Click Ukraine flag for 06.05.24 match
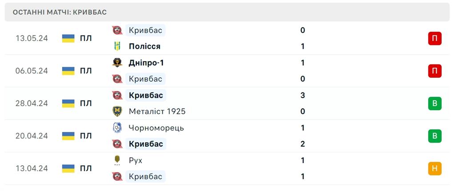The height and width of the screenshot is (191, 455). 68,71
